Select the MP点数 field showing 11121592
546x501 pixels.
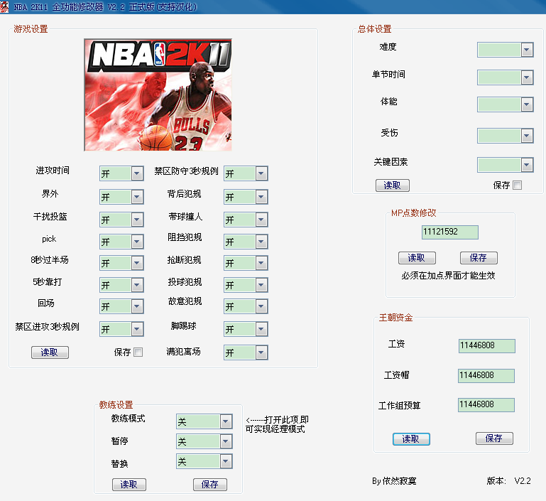click(449, 232)
